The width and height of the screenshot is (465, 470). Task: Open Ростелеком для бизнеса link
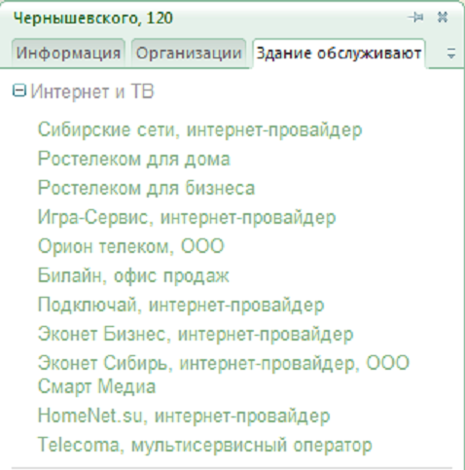[x=146, y=188]
